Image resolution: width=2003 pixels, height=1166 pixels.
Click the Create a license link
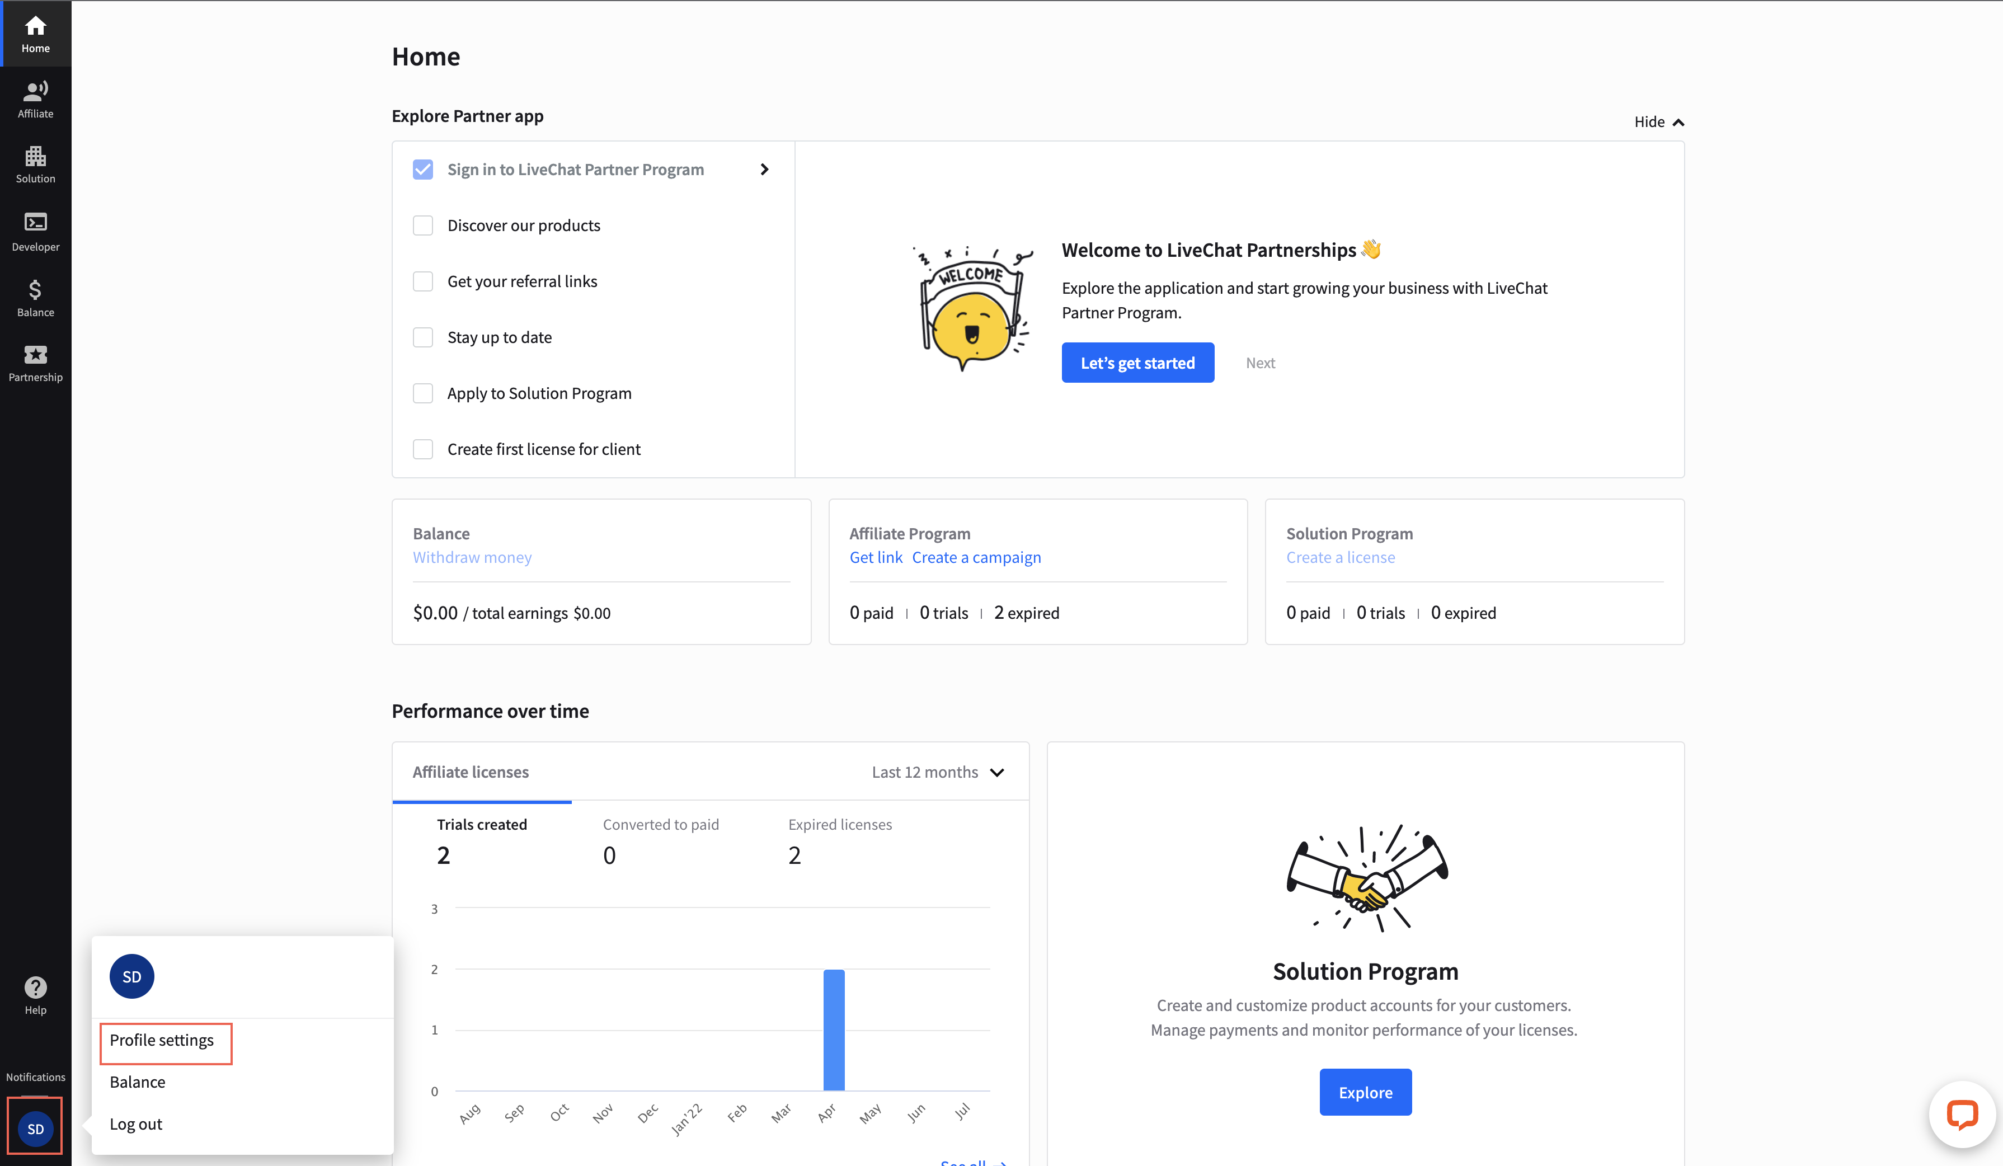point(1340,557)
